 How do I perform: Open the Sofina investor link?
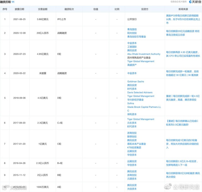pos(131,103)
